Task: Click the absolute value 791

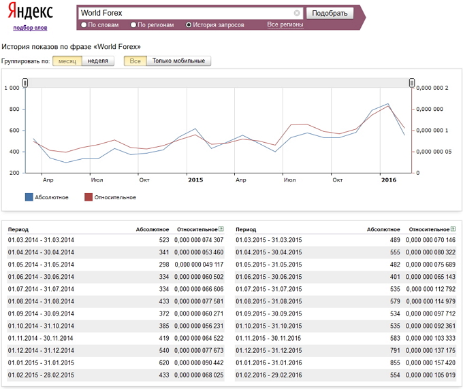Action: [x=395, y=350]
